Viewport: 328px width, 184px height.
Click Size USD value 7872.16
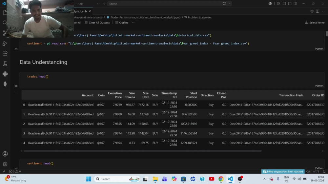pos(143,105)
